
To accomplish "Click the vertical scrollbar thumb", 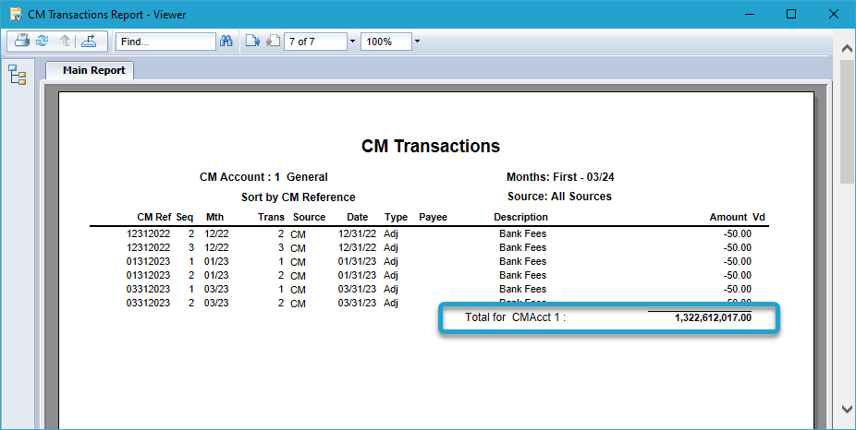I will [847, 123].
